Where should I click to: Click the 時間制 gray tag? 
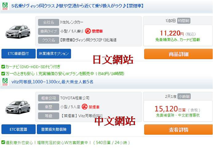184,21
